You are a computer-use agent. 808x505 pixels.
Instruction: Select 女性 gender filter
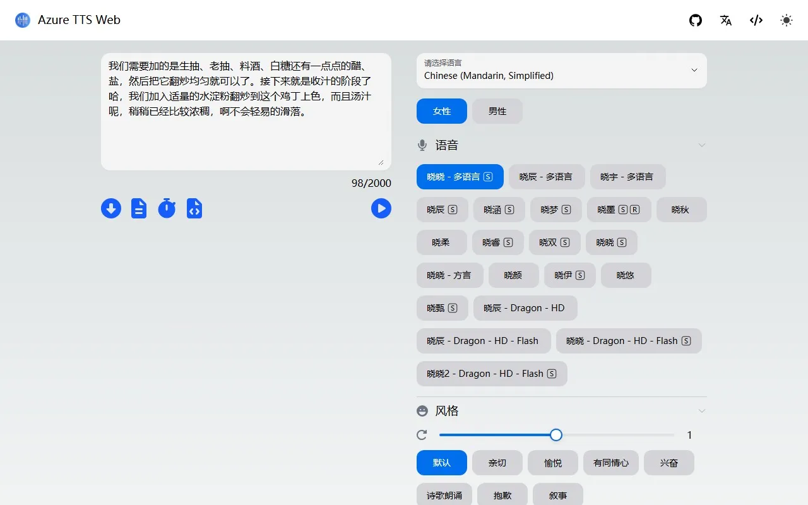(441, 111)
